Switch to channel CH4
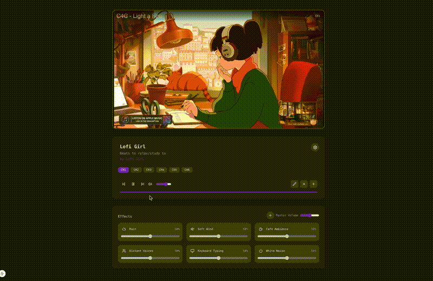The width and height of the screenshot is (433, 281). coord(161,170)
